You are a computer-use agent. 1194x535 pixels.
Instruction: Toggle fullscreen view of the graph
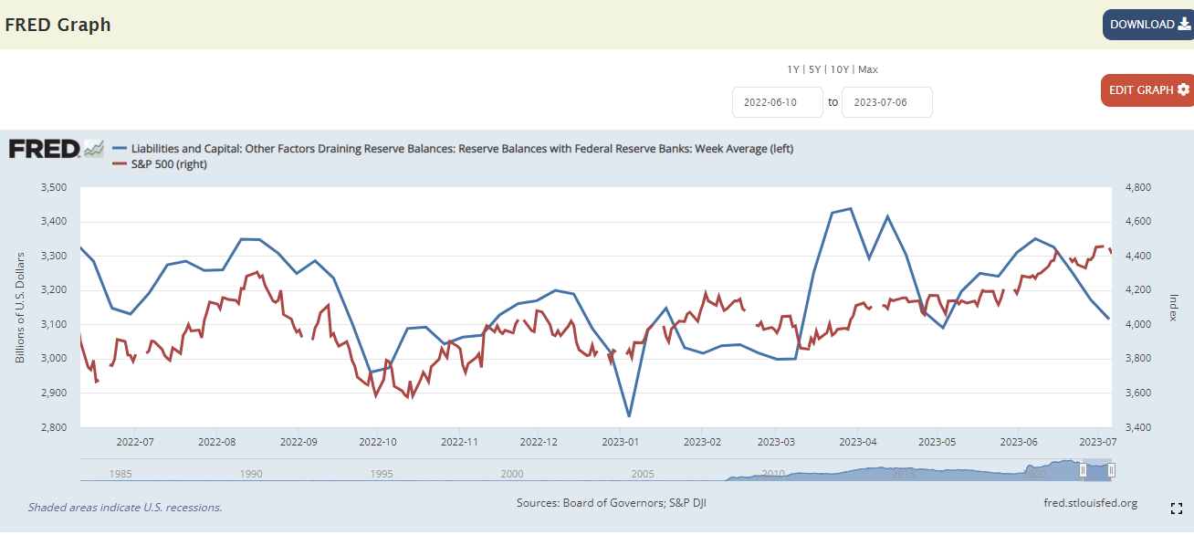click(x=1177, y=509)
